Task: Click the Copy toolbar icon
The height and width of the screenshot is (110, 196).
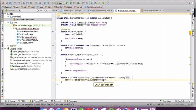Action: (28, 3)
